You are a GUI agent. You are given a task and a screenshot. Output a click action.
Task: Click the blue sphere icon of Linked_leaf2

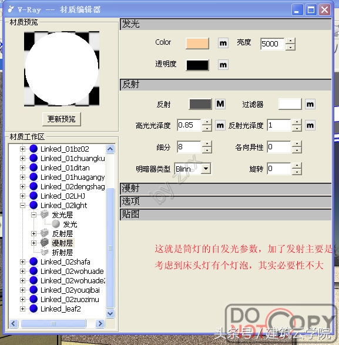pyautogui.click(x=33, y=309)
